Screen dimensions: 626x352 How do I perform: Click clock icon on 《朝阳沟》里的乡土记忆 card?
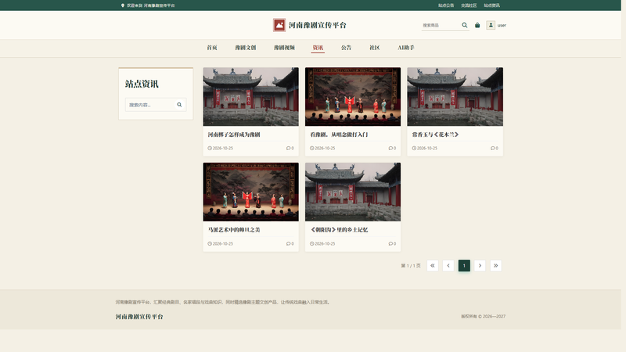pos(311,243)
